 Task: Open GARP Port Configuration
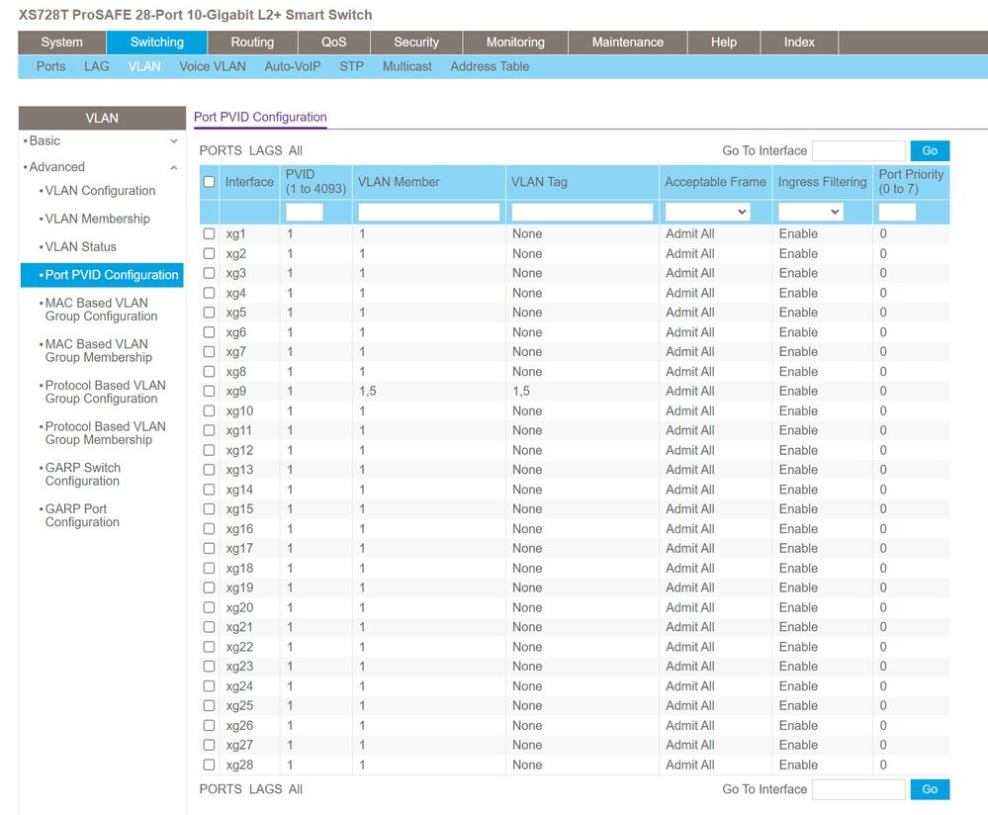coord(82,515)
